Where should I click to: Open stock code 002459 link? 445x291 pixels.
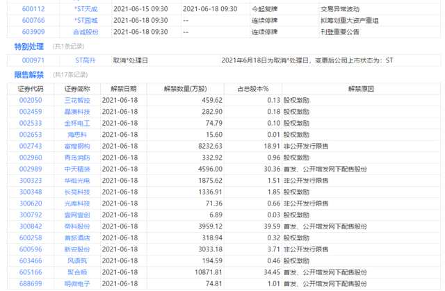tap(31, 112)
